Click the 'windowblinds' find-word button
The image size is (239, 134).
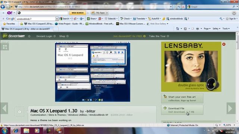(174, 19)
